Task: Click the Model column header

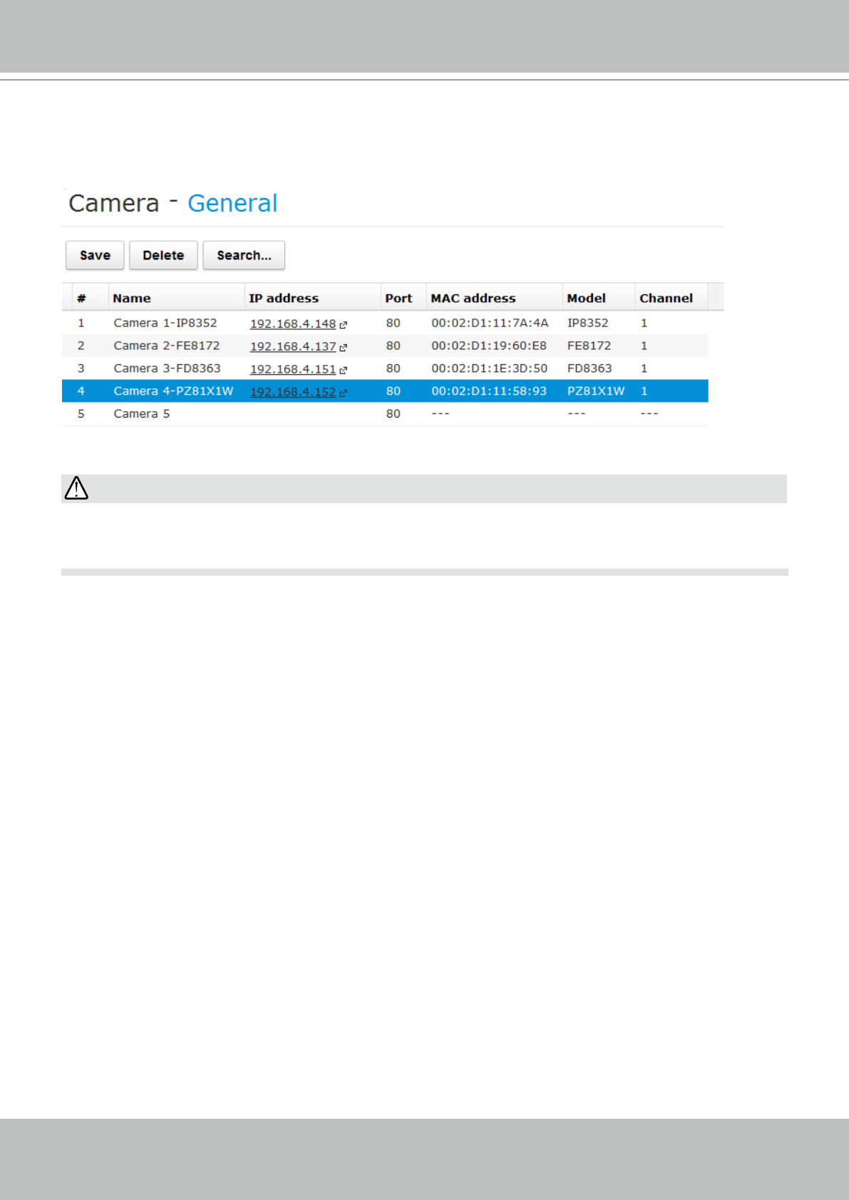Action: pos(599,298)
